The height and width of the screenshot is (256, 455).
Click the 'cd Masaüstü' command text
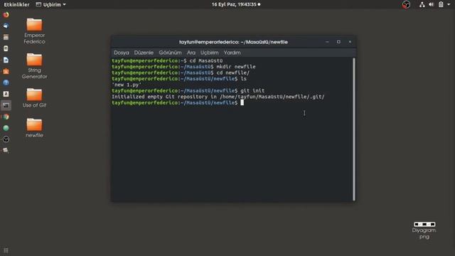pyautogui.click(x=206, y=60)
